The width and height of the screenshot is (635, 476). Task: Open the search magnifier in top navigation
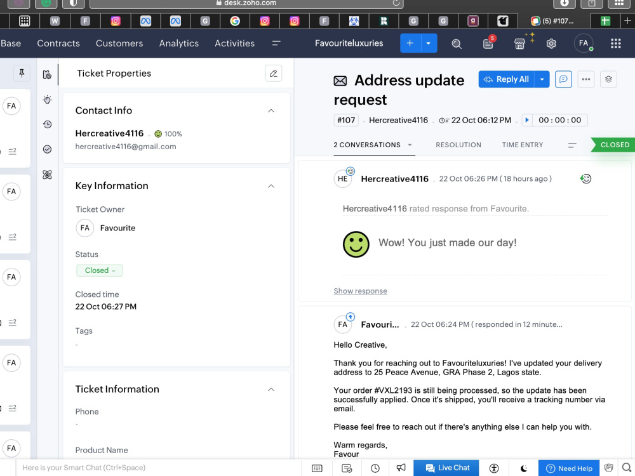457,44
